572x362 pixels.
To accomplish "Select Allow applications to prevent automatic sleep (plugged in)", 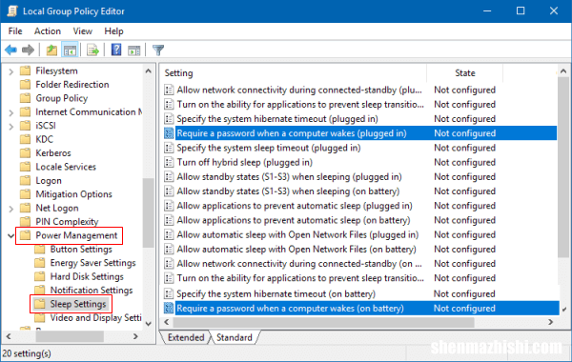I will point(295,206).
